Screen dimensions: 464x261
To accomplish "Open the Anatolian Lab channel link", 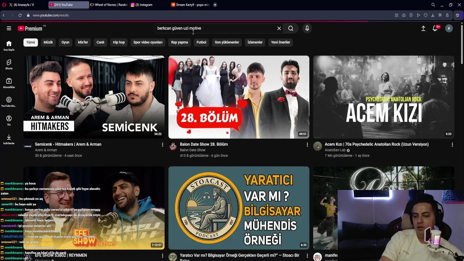I will pyautogui.click(x=335, y=150).
